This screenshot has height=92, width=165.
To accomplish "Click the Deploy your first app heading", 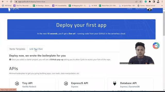I will tap(81, 25).
